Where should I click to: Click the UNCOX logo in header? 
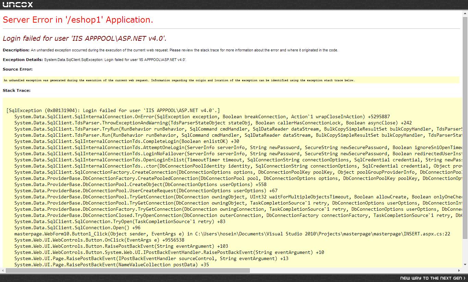click(18, 4)
